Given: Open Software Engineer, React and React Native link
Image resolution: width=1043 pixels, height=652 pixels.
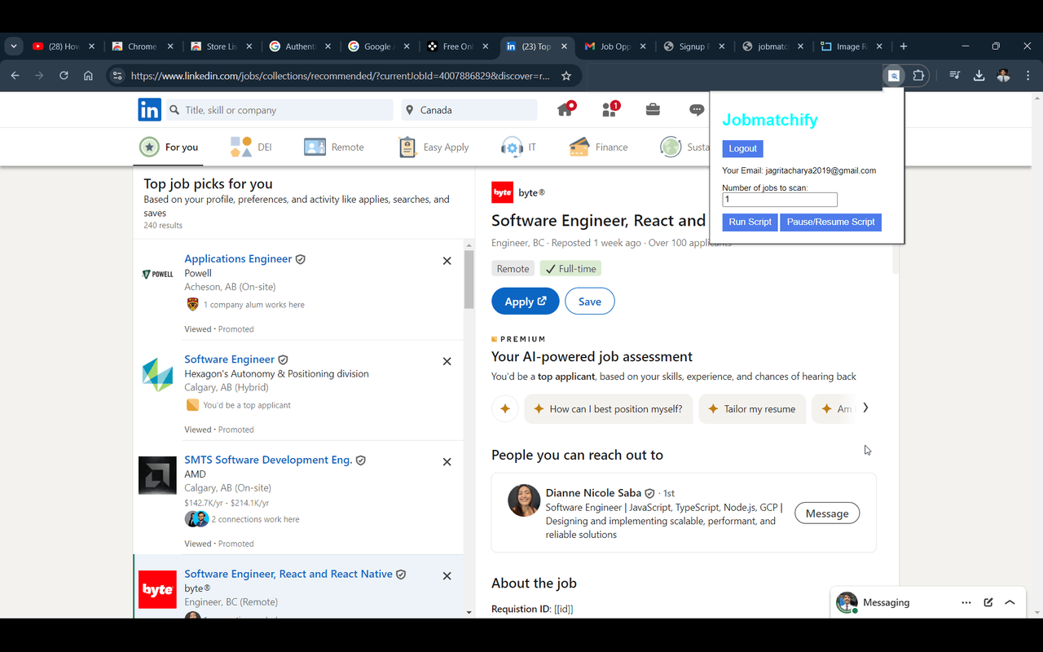Looking at the screenshot, I should [288, 574].
